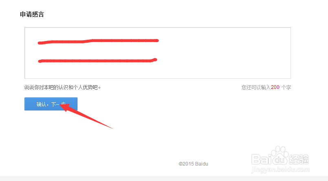328x181 pixels.
Task: Focus the 申请感言 text area
Action: (x=158, y=53)
